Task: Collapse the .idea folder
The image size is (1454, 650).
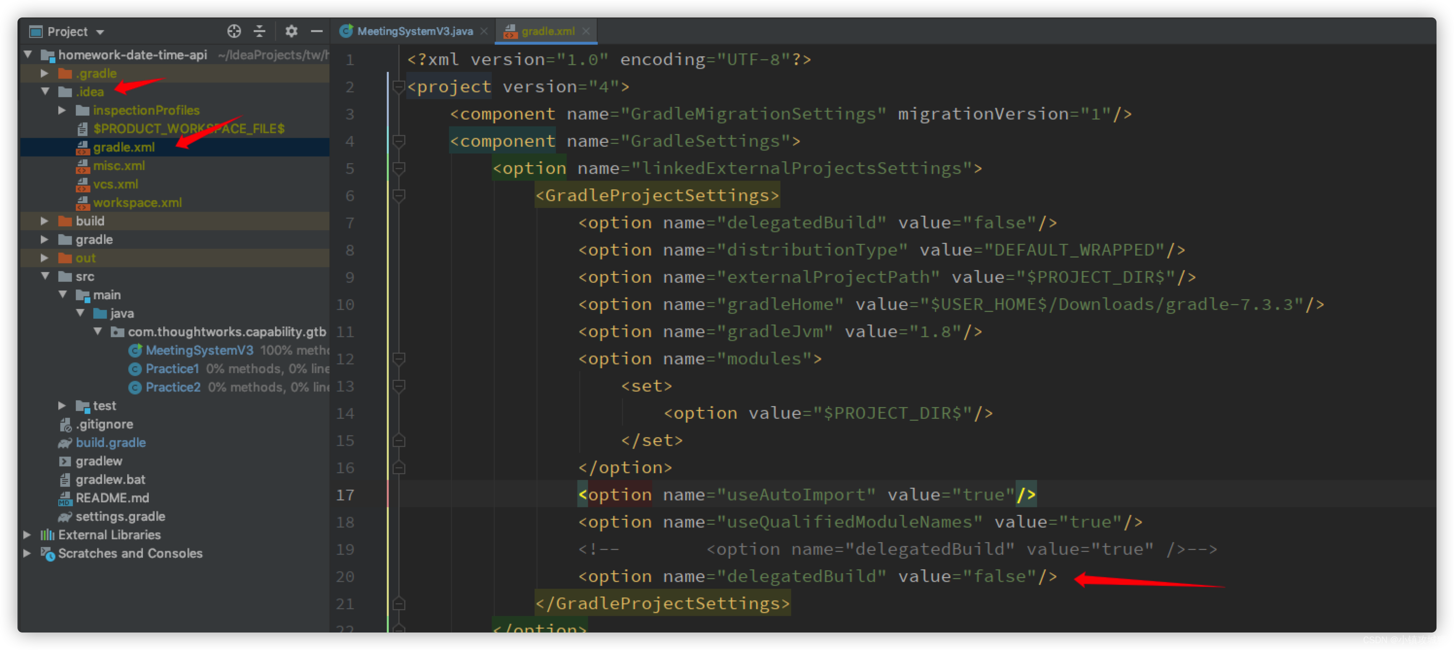Action: [x=45, y=91]
